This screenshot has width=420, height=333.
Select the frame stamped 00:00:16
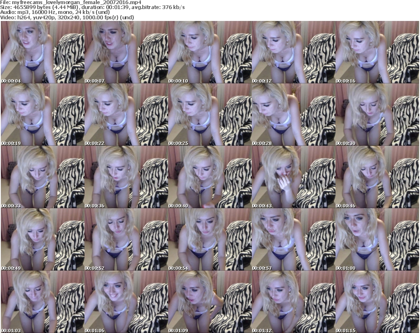click(377, 52)
